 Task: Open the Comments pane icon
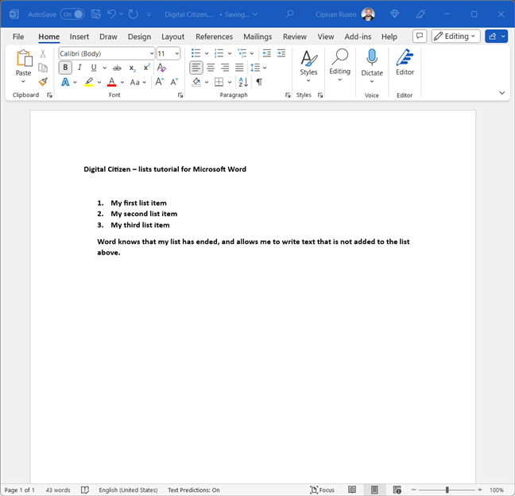420,36
